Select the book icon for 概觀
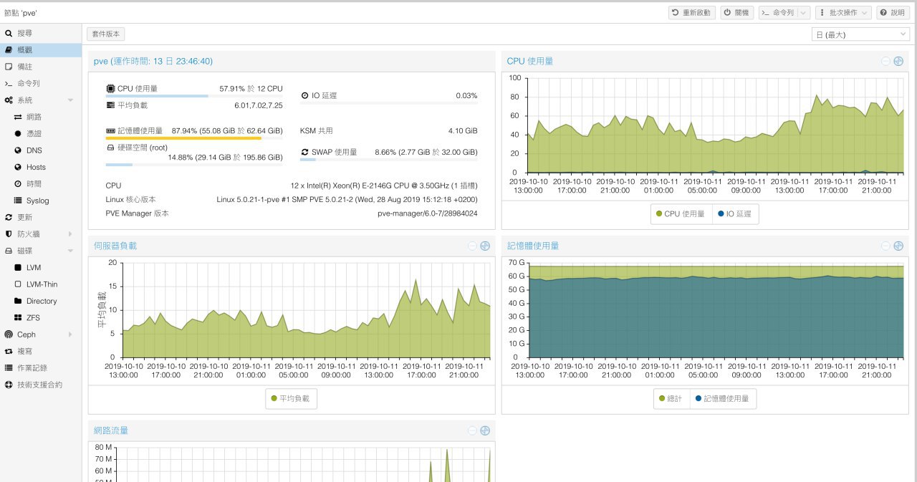The image size is (917, 482). [x=9, y=50]
